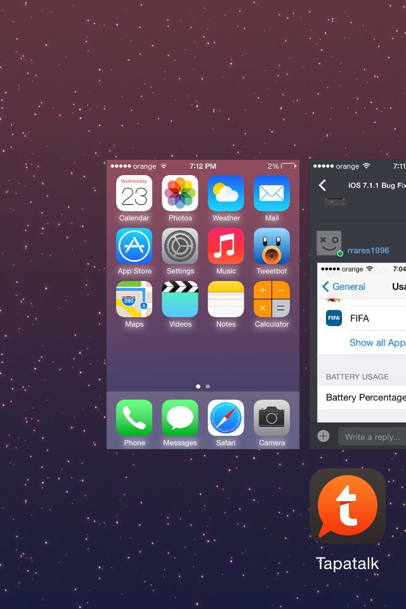Tap back arrow in Tapatalk card

(x=322, y=185)
